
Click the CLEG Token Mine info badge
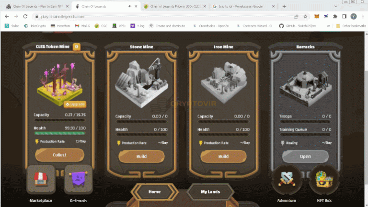pos(76,46)
